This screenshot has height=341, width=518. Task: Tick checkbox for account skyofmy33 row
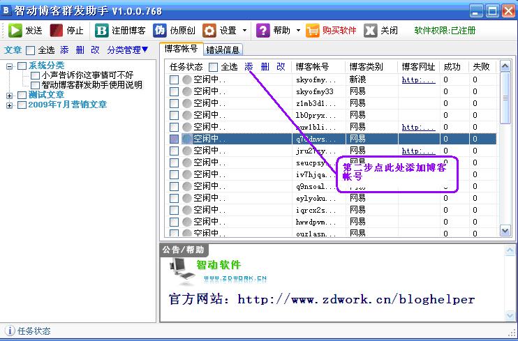pos(175,91)
